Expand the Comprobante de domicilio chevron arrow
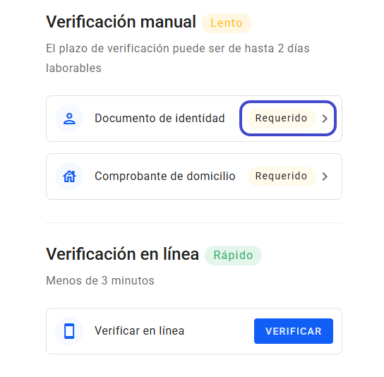 tap(325, 176)
